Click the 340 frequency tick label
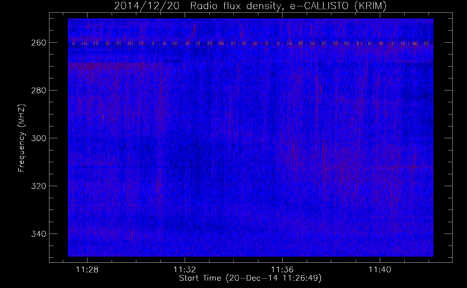This screenshot has width=467, height=288. (x=38, y=234)
